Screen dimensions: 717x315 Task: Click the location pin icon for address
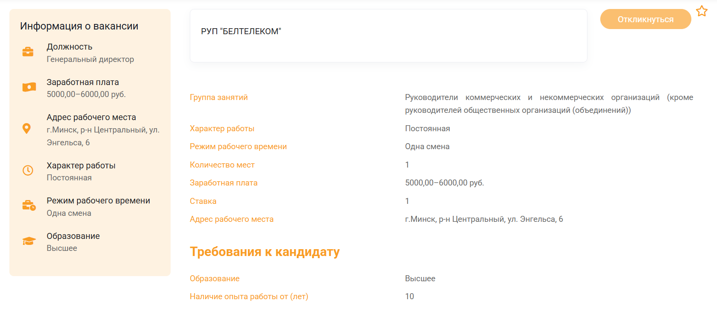tap(27, 128)
